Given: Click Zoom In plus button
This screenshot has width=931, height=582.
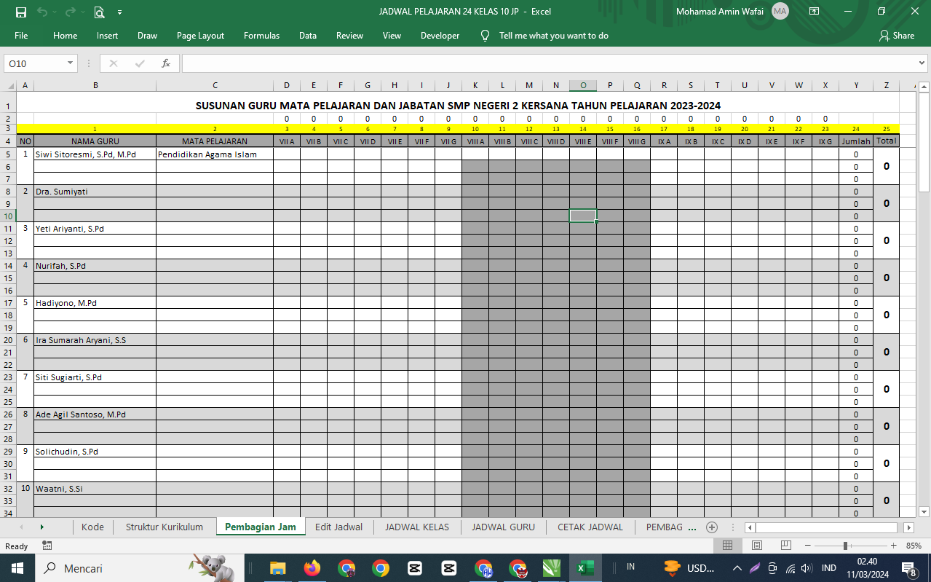Looking at the screenshot, I should [893, 546].
